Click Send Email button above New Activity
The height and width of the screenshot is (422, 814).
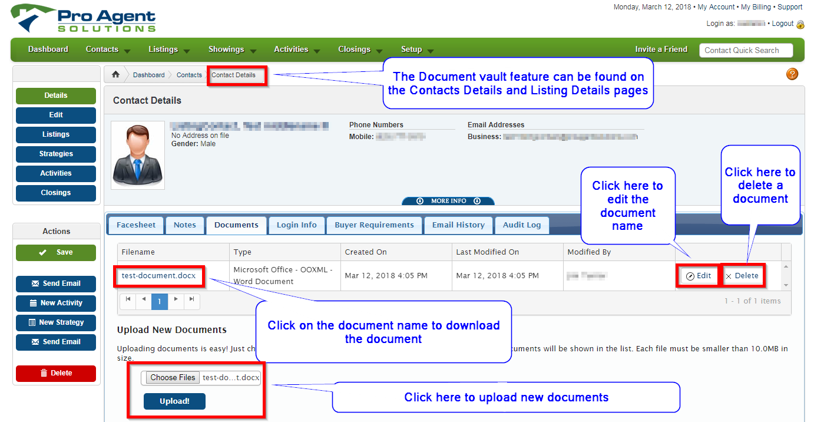[x=56, y=283]
